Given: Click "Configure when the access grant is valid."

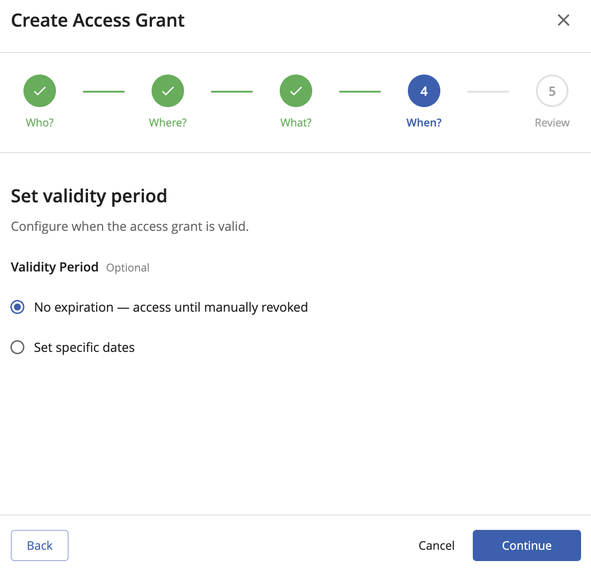Looking at the screenshot, I should click(130, 226).
